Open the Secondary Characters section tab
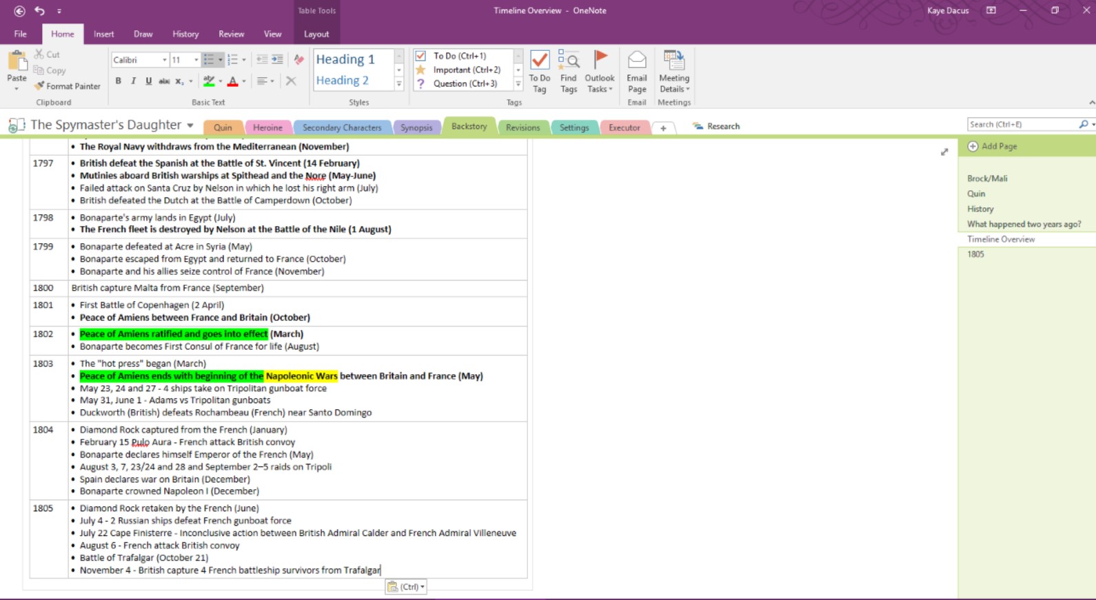Screen dimensions: 1096x600 pos(342,127)
